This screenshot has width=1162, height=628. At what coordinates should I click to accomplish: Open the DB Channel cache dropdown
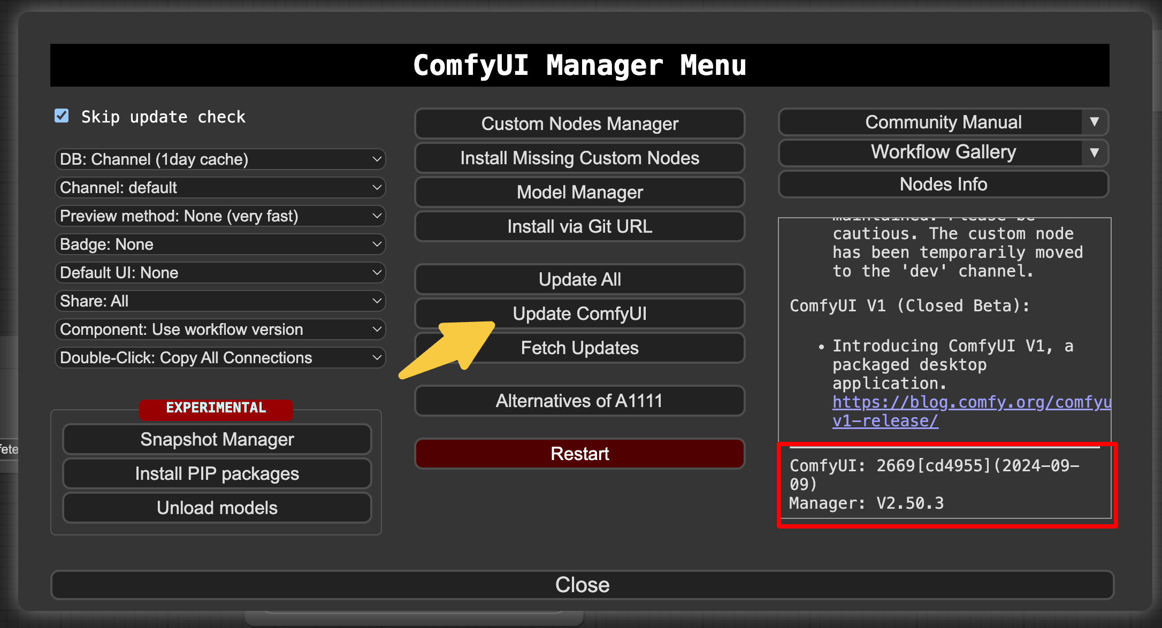click(220, 159)
